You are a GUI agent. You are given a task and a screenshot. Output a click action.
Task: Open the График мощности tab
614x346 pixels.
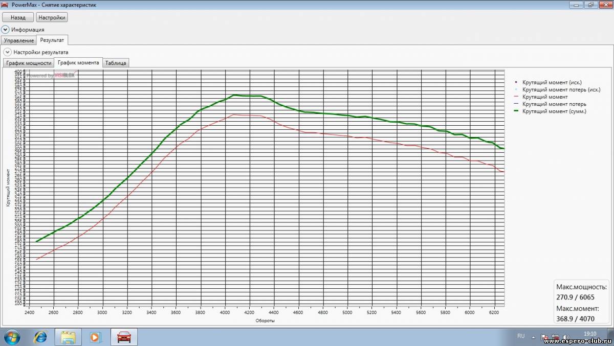click(x=29, y=63)
